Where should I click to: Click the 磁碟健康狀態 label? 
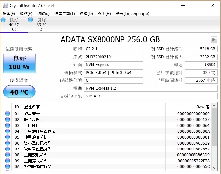tap(19, 49)
